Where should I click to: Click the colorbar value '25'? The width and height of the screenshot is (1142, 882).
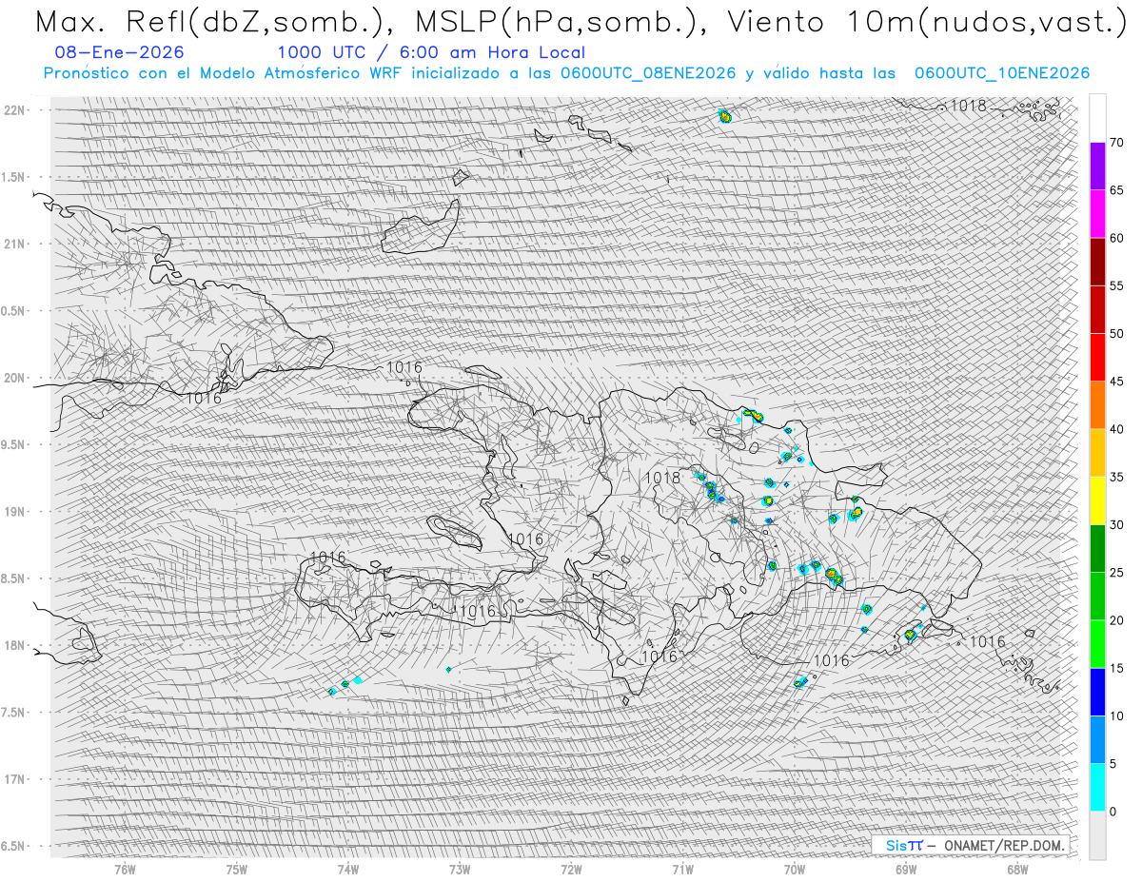pyautogui.click(x=1116, y=573)
